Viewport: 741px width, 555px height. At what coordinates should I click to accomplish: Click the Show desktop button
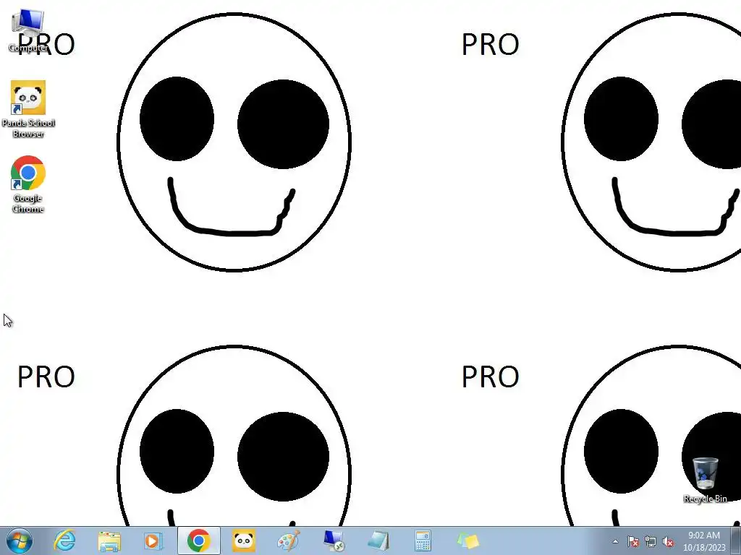point(737,541)
